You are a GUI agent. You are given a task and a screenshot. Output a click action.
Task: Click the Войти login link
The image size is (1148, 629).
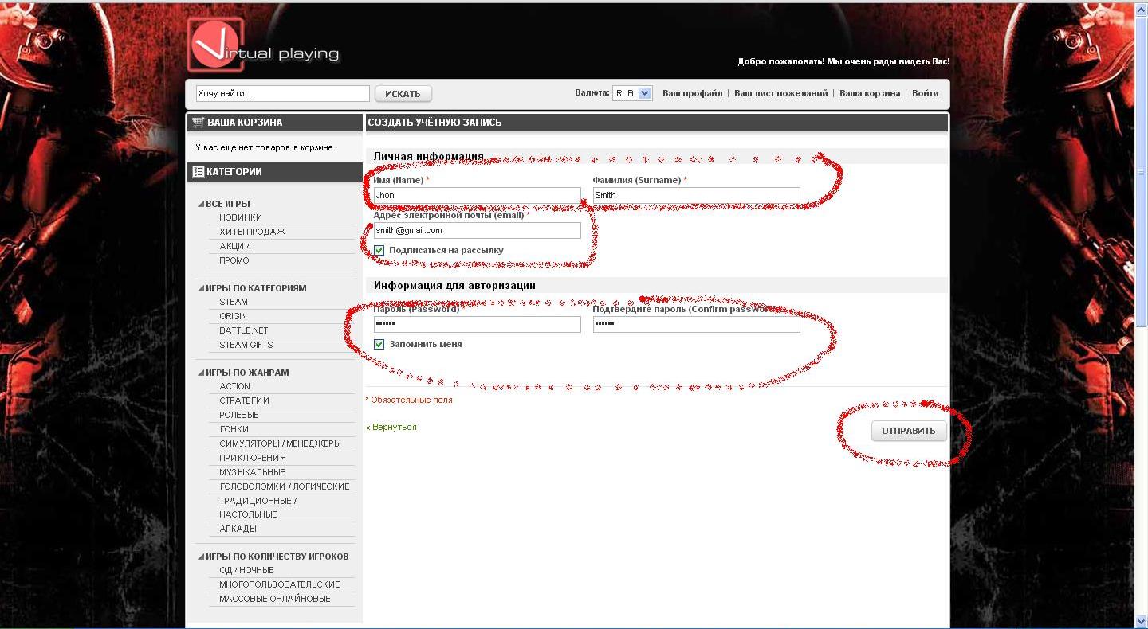pyautogui.click(x=925, y=93)
